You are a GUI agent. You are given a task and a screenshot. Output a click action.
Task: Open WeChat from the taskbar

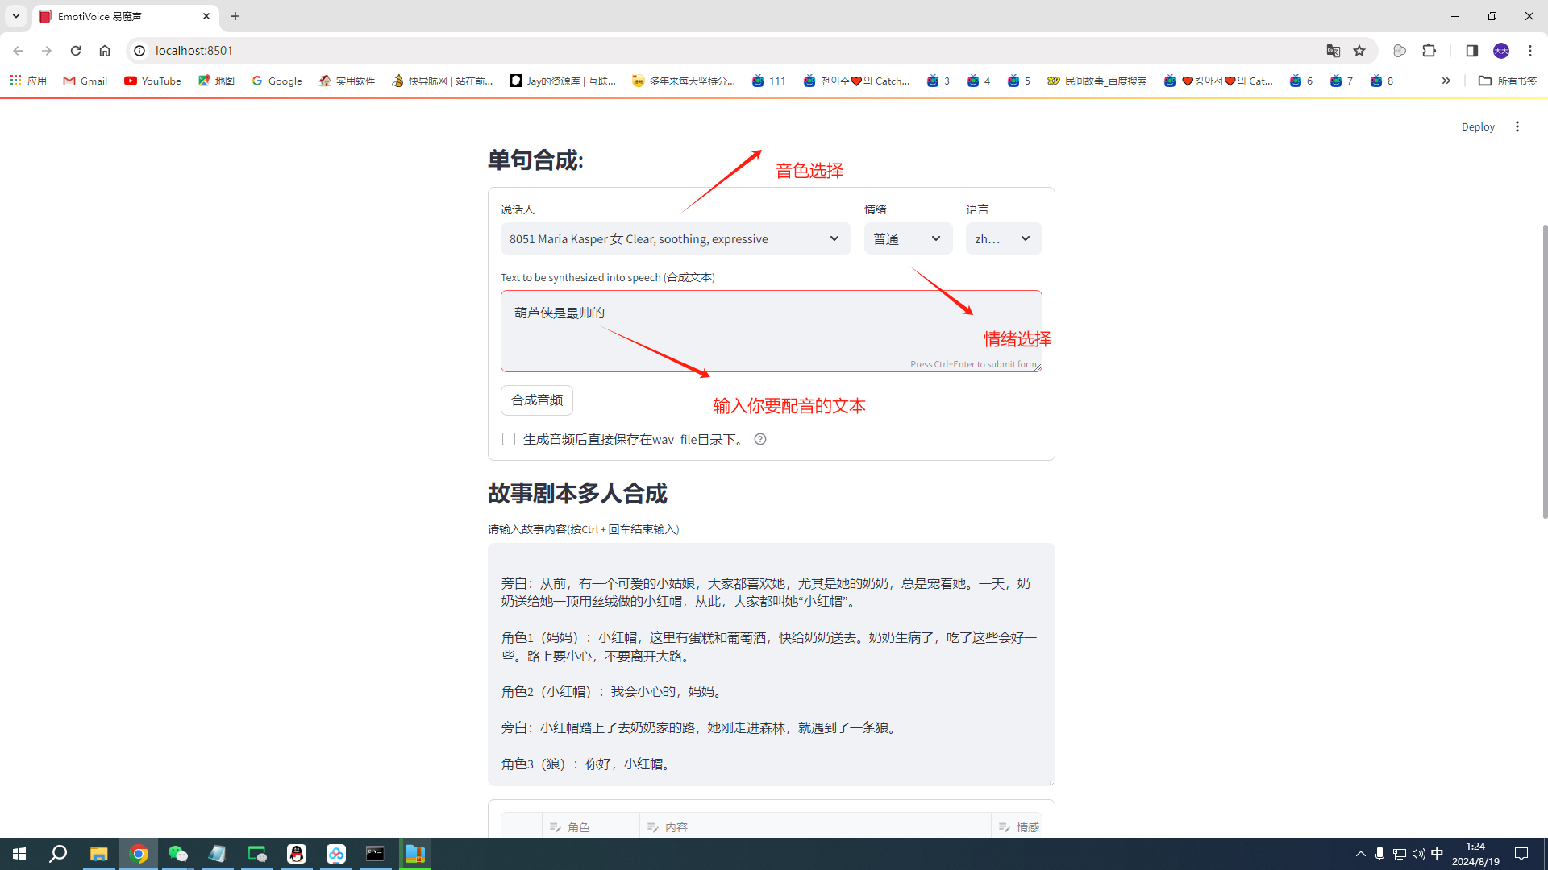click(177, 854)
